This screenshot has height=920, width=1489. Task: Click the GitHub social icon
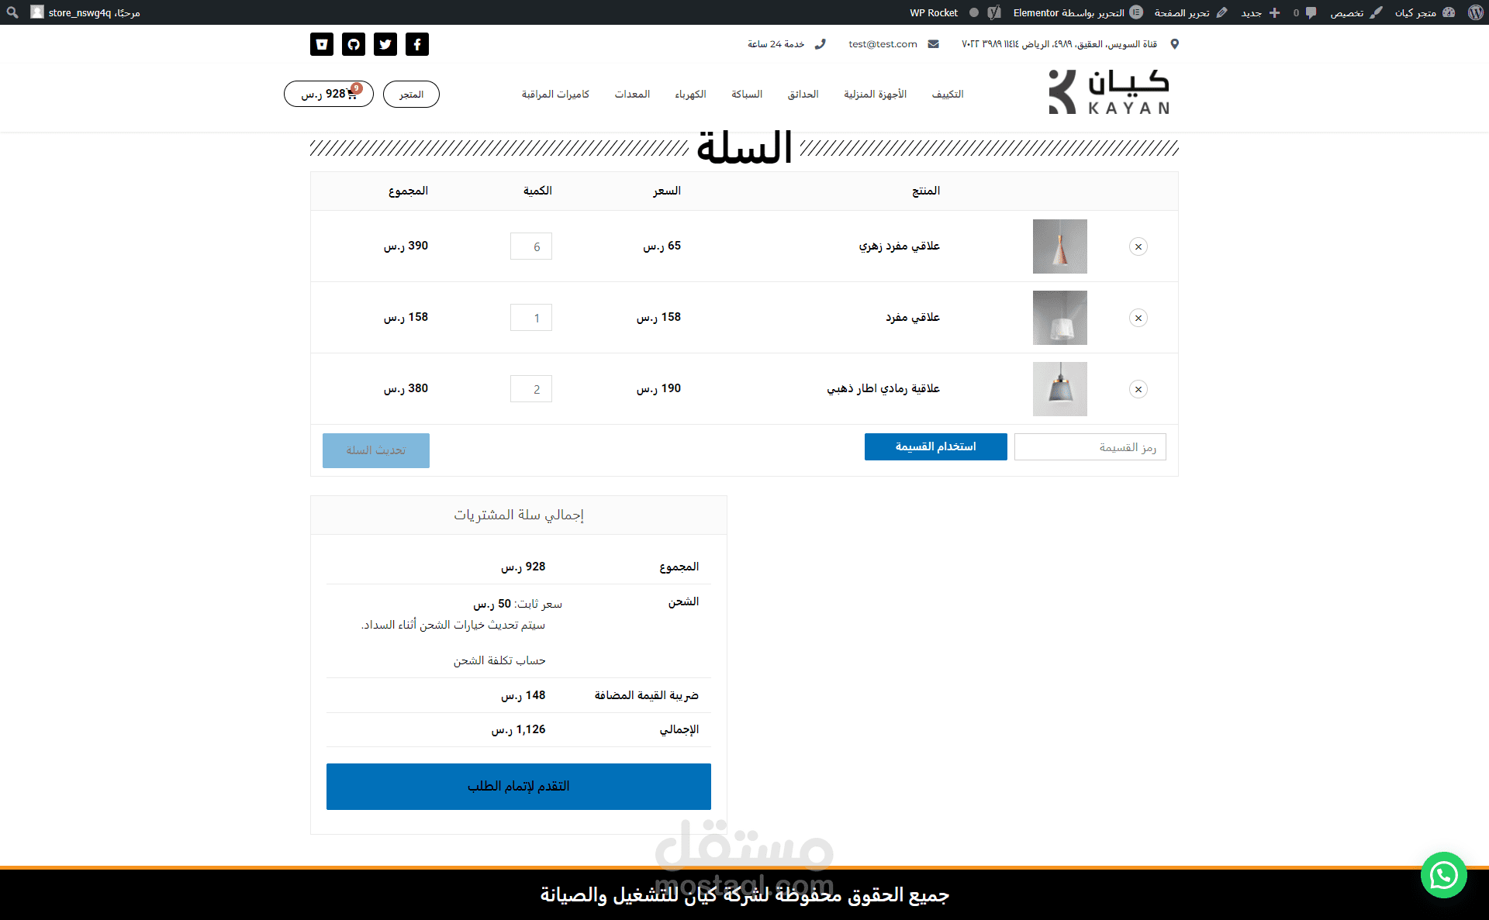click(354, 44)
